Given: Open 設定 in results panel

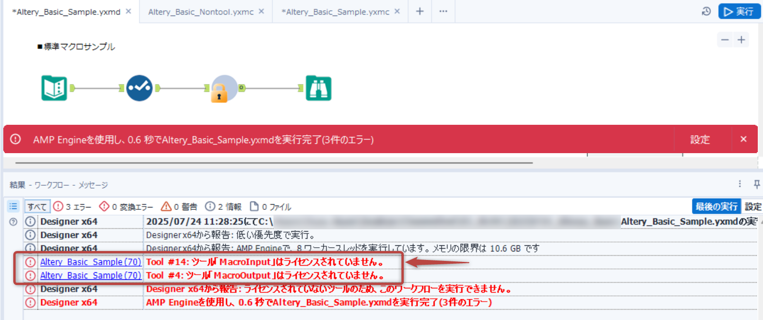Looking at the screenshot, I should [753, 206].
